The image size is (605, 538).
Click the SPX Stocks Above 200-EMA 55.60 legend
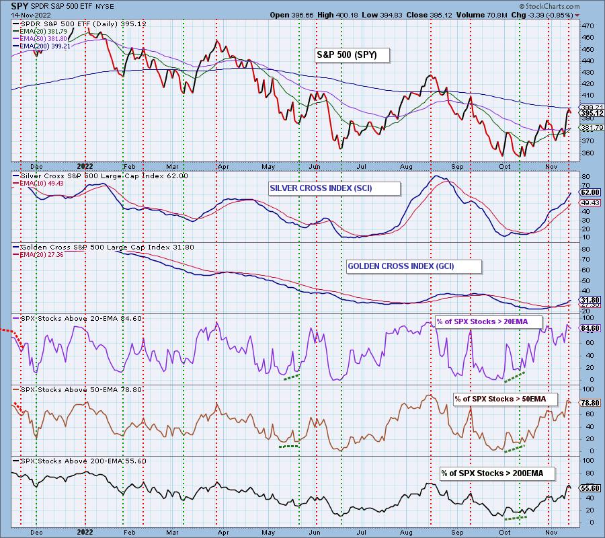click(x=79, y=461)
